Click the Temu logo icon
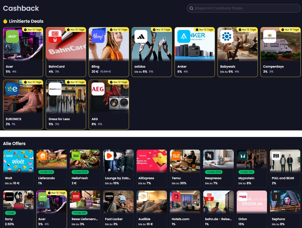This screenshot has width=302, height=228. 176,156
